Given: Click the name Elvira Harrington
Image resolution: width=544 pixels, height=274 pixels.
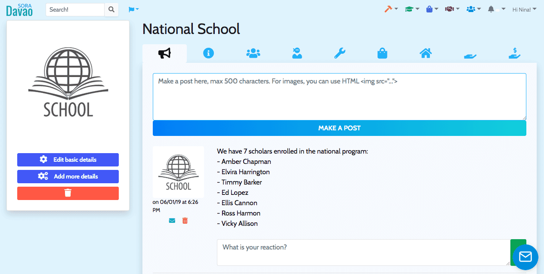Looking at the screenshot, I should point(246,172).
